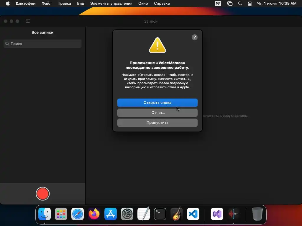Open the Диктофон app menu
This screenshot has width=302, height=226.
tap(25, 4)
